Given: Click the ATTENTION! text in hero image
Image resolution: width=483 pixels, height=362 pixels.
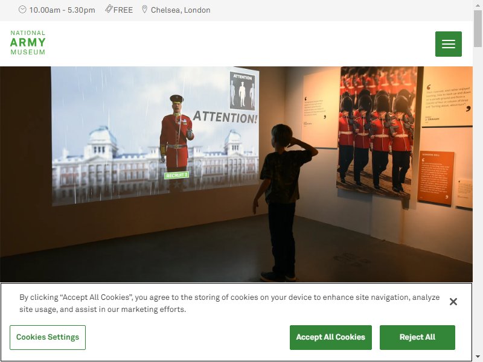Looking at the screenshot, I should (x=225, y=117).
